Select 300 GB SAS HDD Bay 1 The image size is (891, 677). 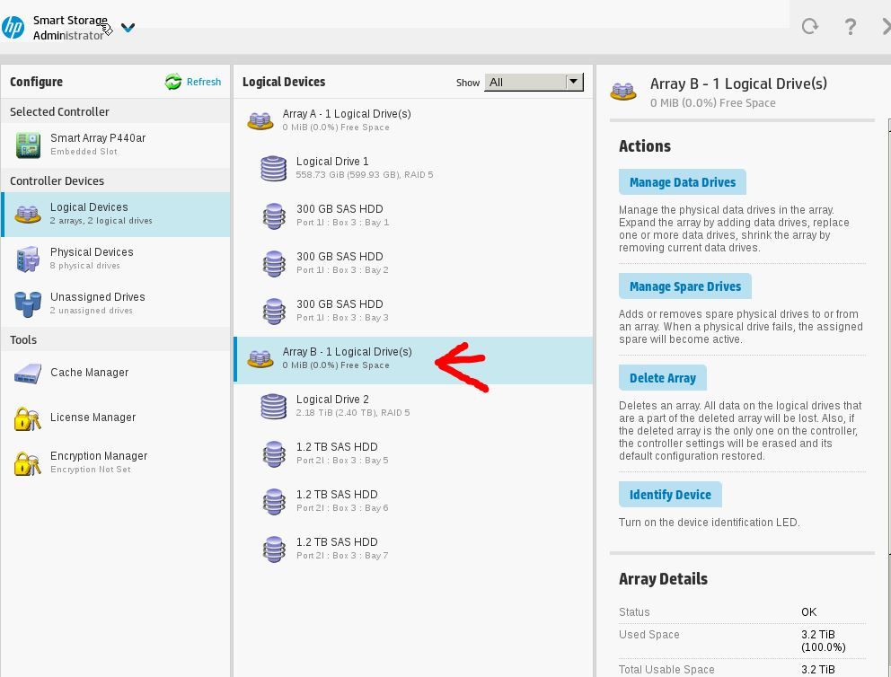pyautogui.click(x=413, y=215)
